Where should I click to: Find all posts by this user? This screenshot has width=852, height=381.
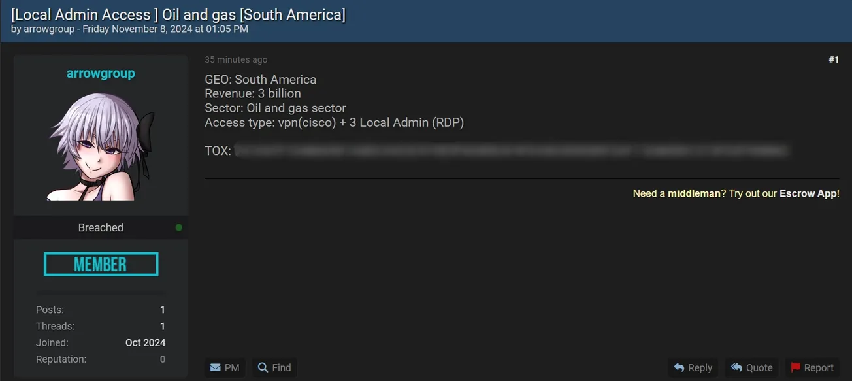point(274,368)
